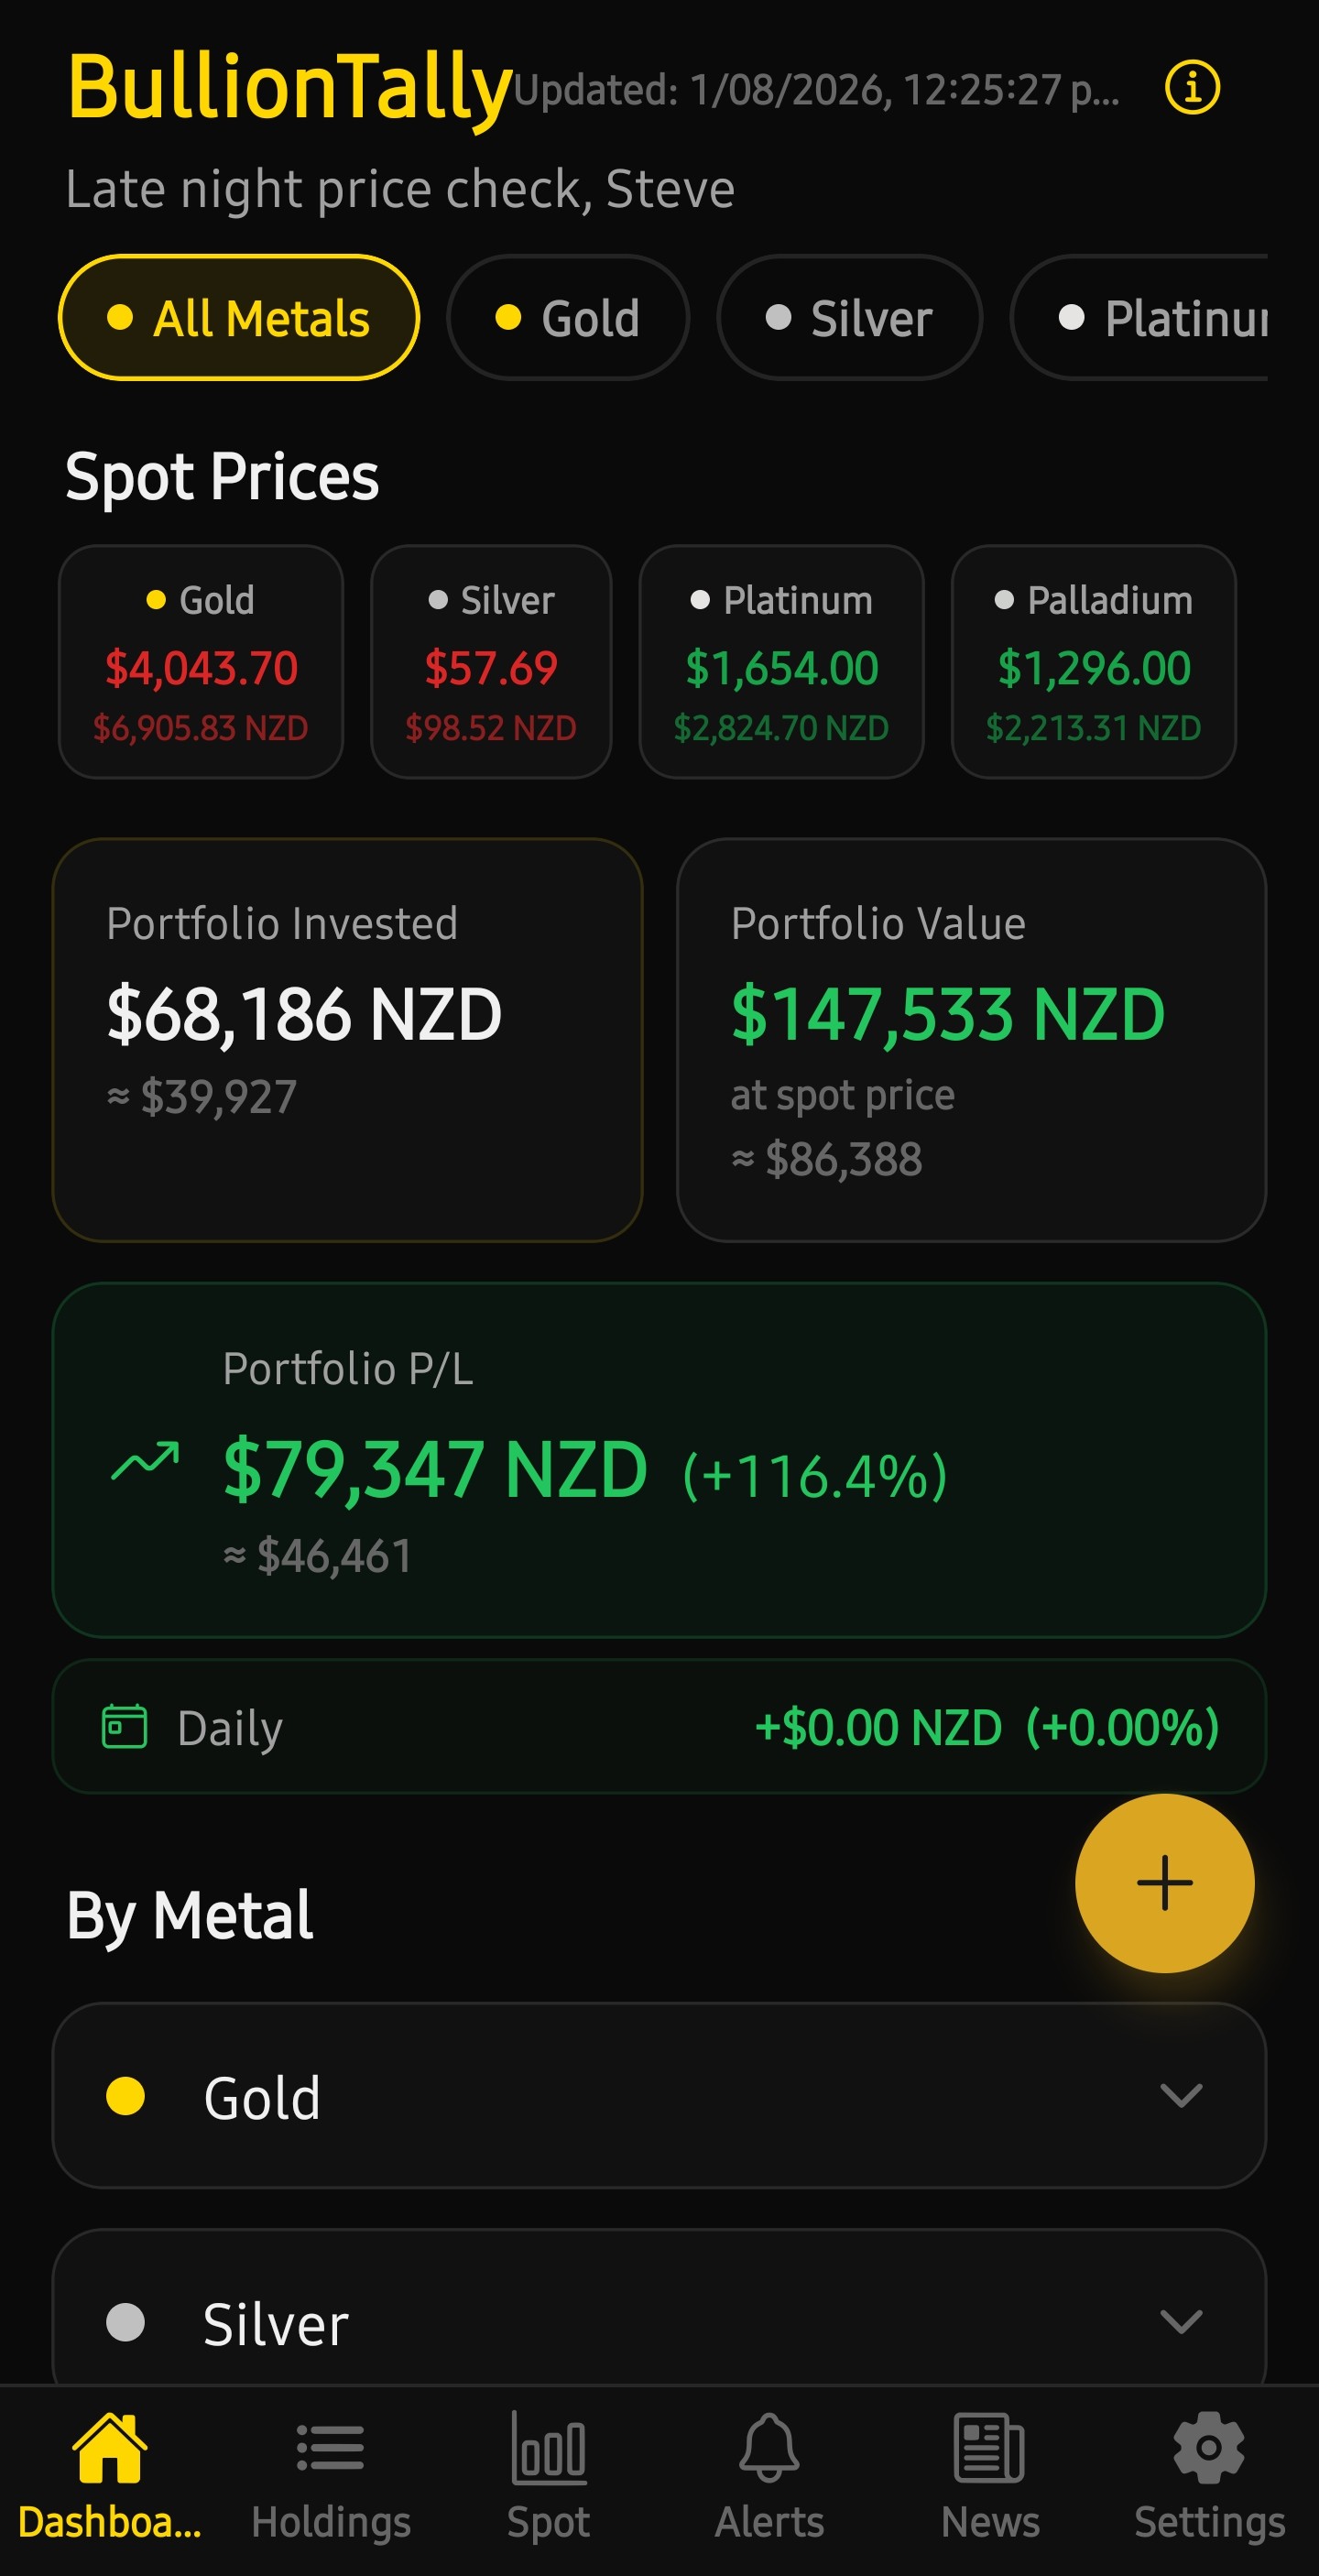Tap the Portfolio P/L summary card
The image size is (1319, 2576).
tap(659, 1460)
